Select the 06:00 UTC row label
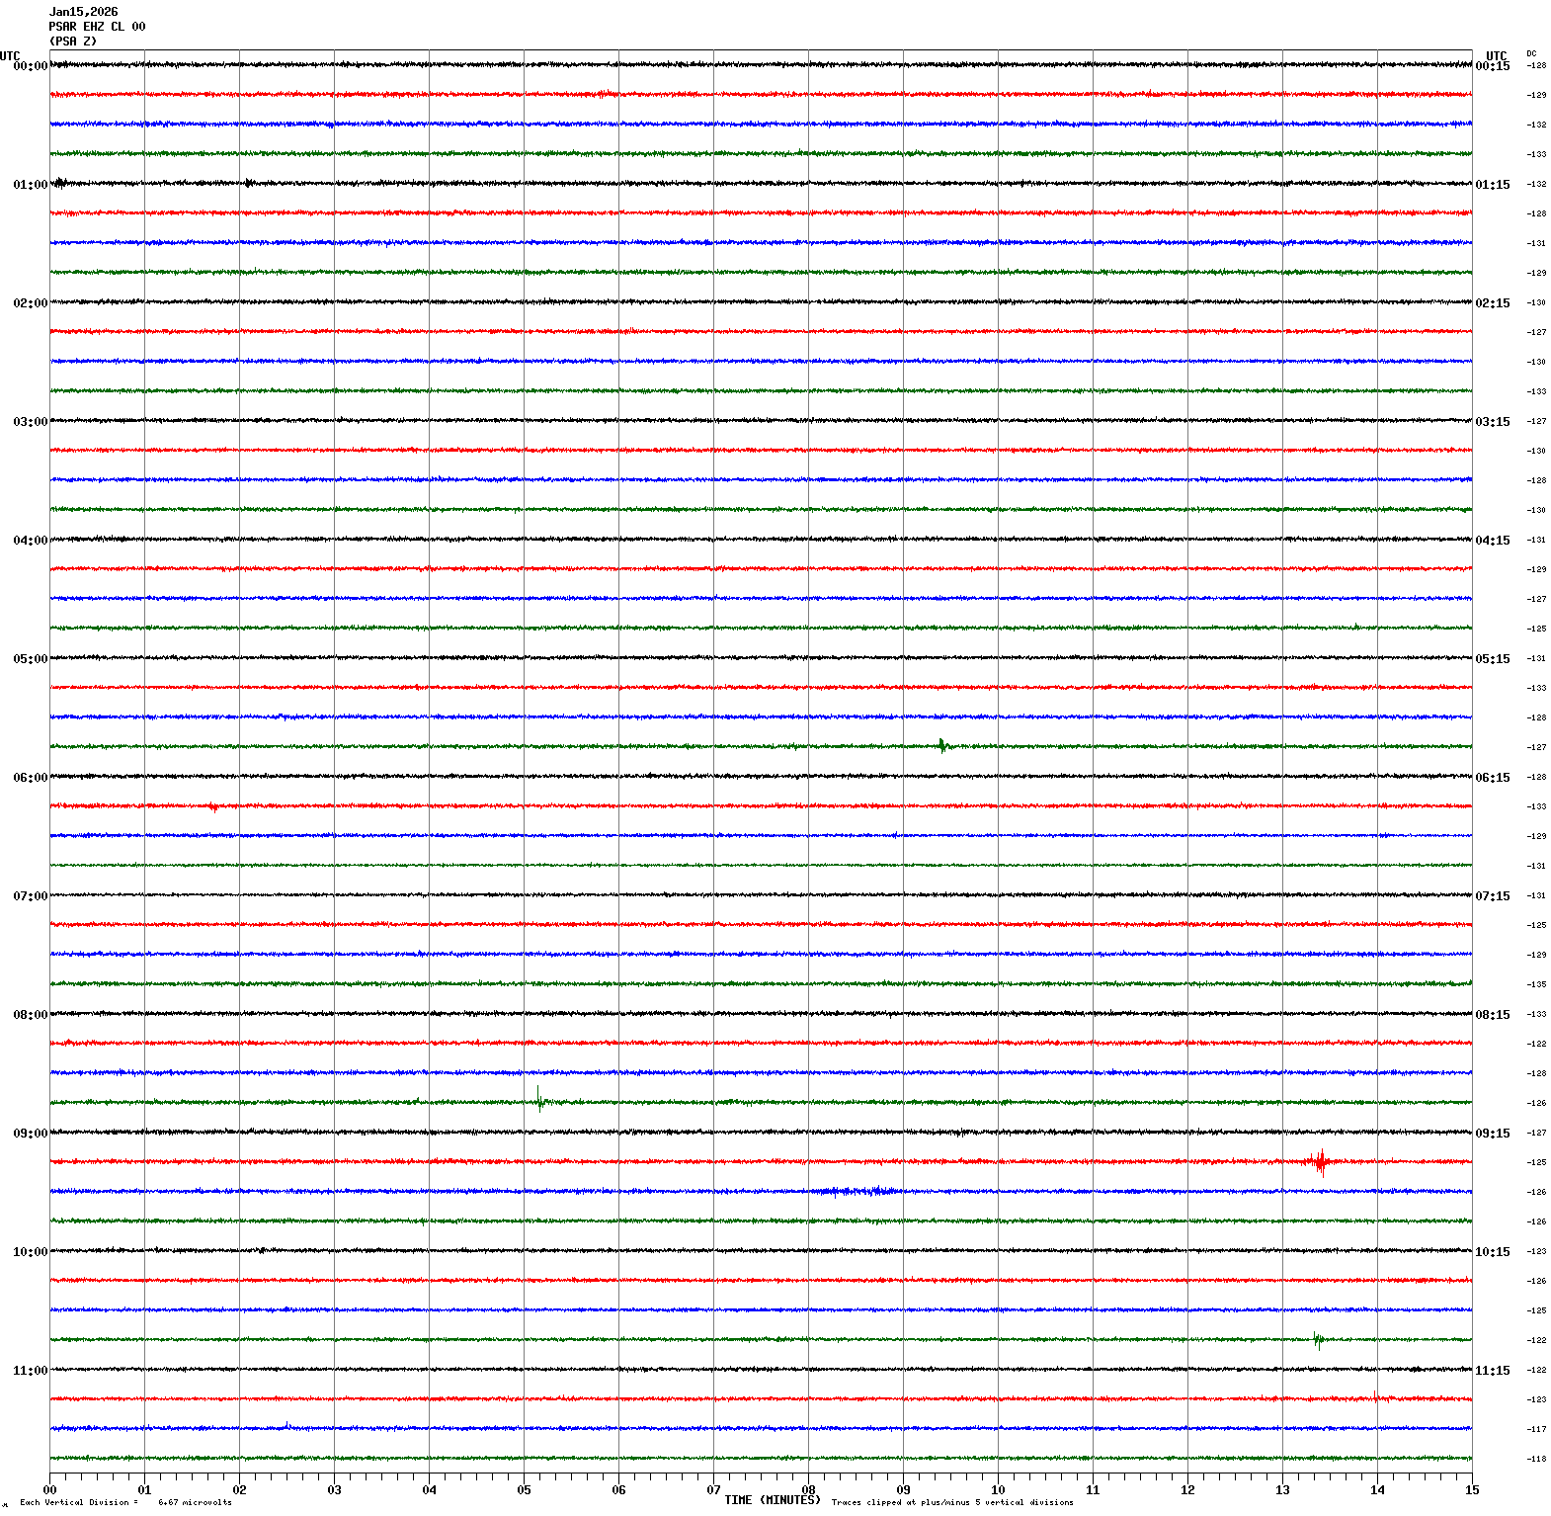This screenshot has width=1551, height=1516. [30, 778]
